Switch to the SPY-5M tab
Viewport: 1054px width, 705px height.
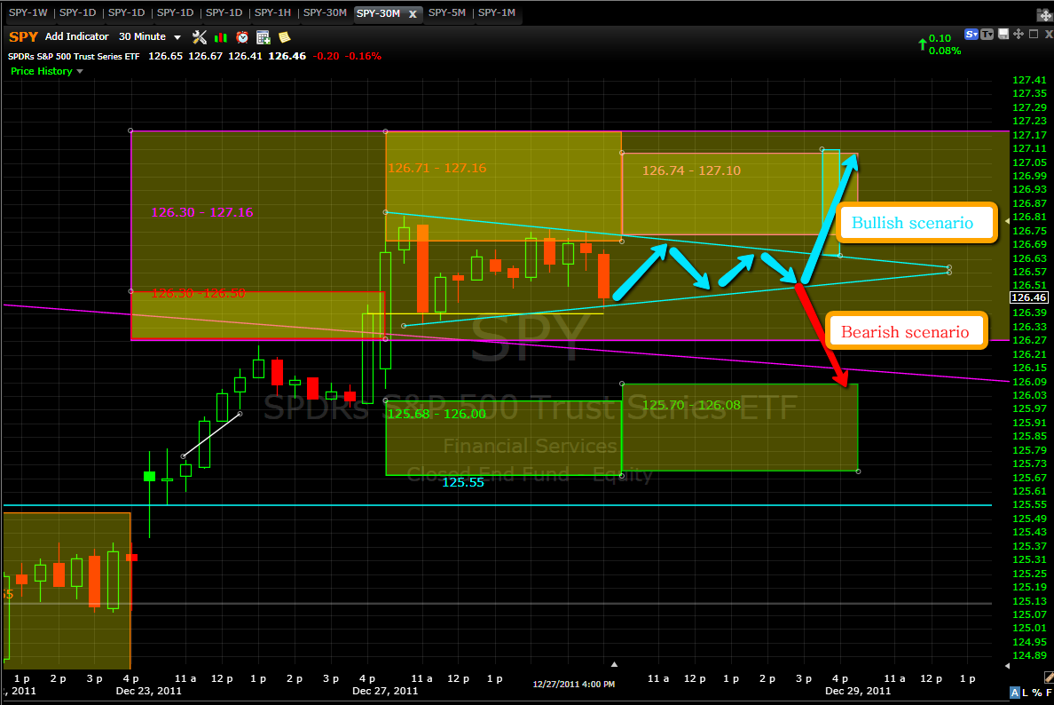[447, 12]
